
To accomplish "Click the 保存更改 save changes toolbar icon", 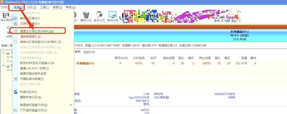I will point(6,15).
